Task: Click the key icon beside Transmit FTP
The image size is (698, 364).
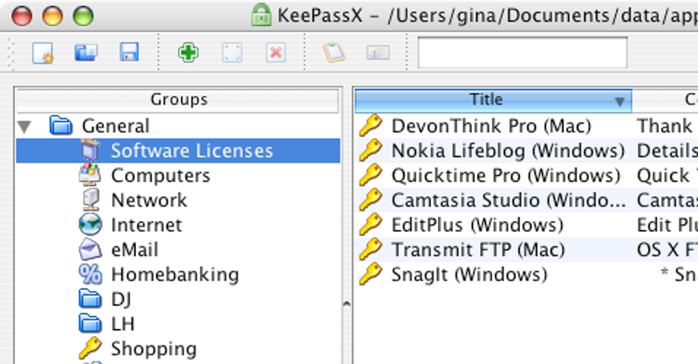Action: point(371,249)
